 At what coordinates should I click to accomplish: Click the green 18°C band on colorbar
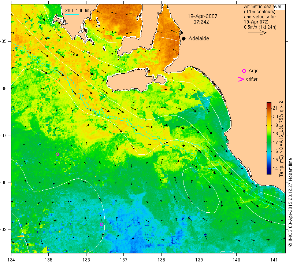[269, 133]
